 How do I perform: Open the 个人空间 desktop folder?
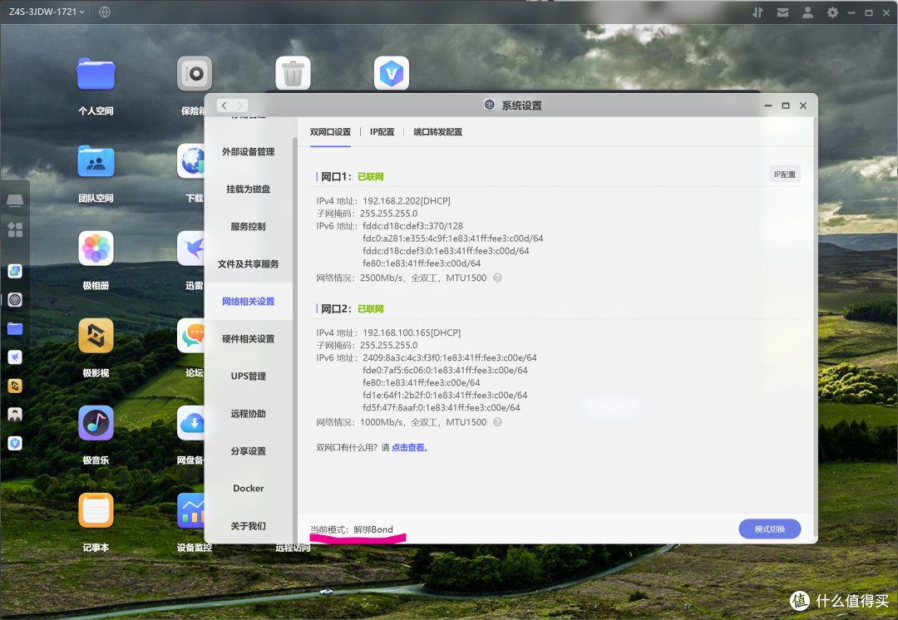pyautogui.click(x=96, y=74)
